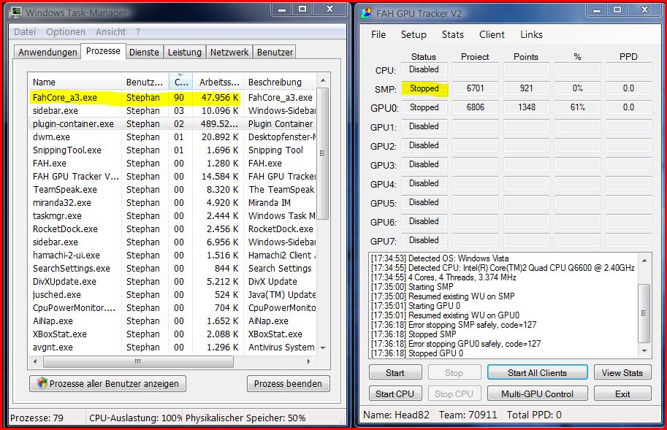667x430 pixels.
Task: Select CpuPowerMonitor process row
Action: 172,307
